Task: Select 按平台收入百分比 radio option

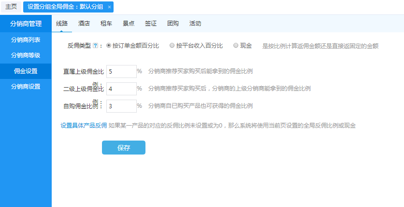Action: click(x=172, y=46)
